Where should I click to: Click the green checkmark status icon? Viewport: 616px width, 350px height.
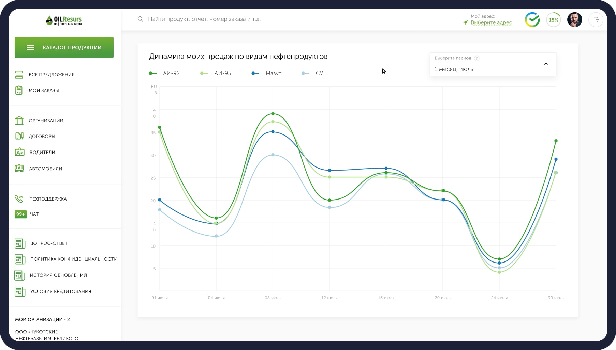click(532, 20)
